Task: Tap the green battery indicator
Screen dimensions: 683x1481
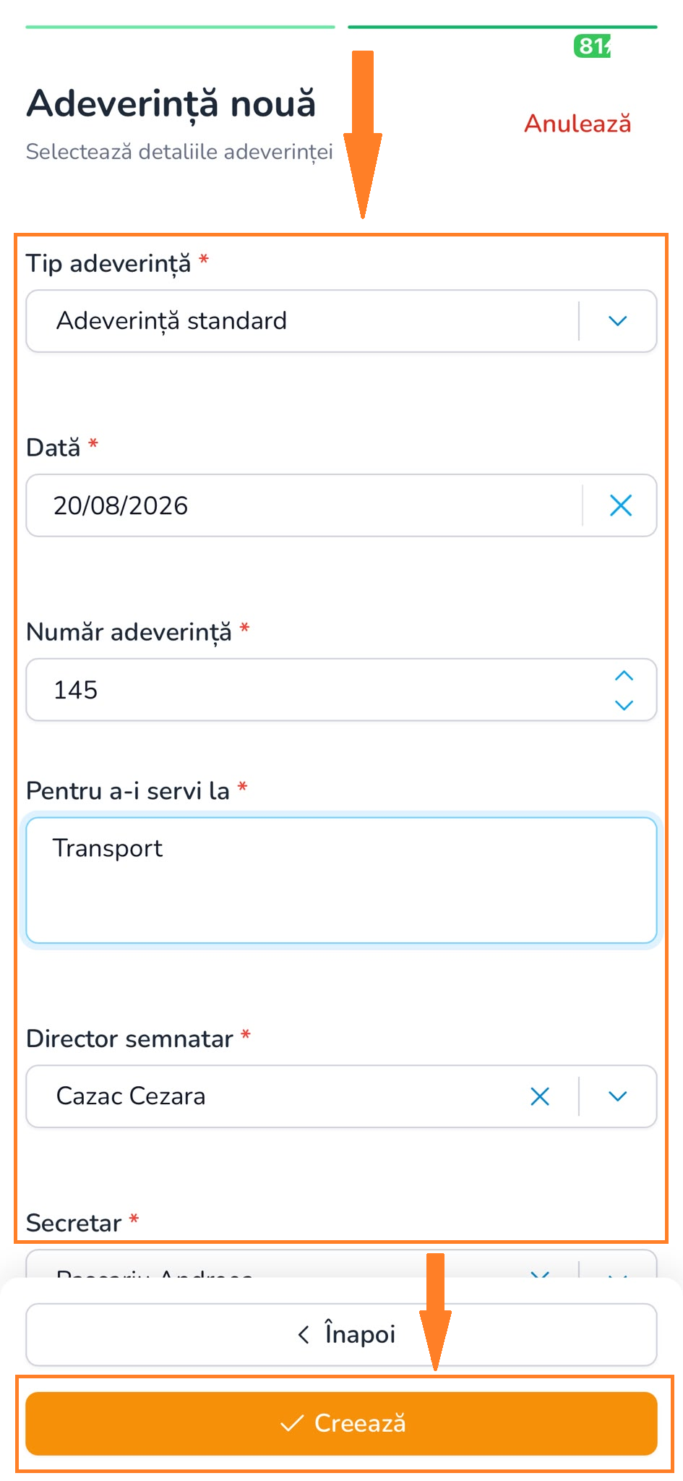Action: [593, 46]
